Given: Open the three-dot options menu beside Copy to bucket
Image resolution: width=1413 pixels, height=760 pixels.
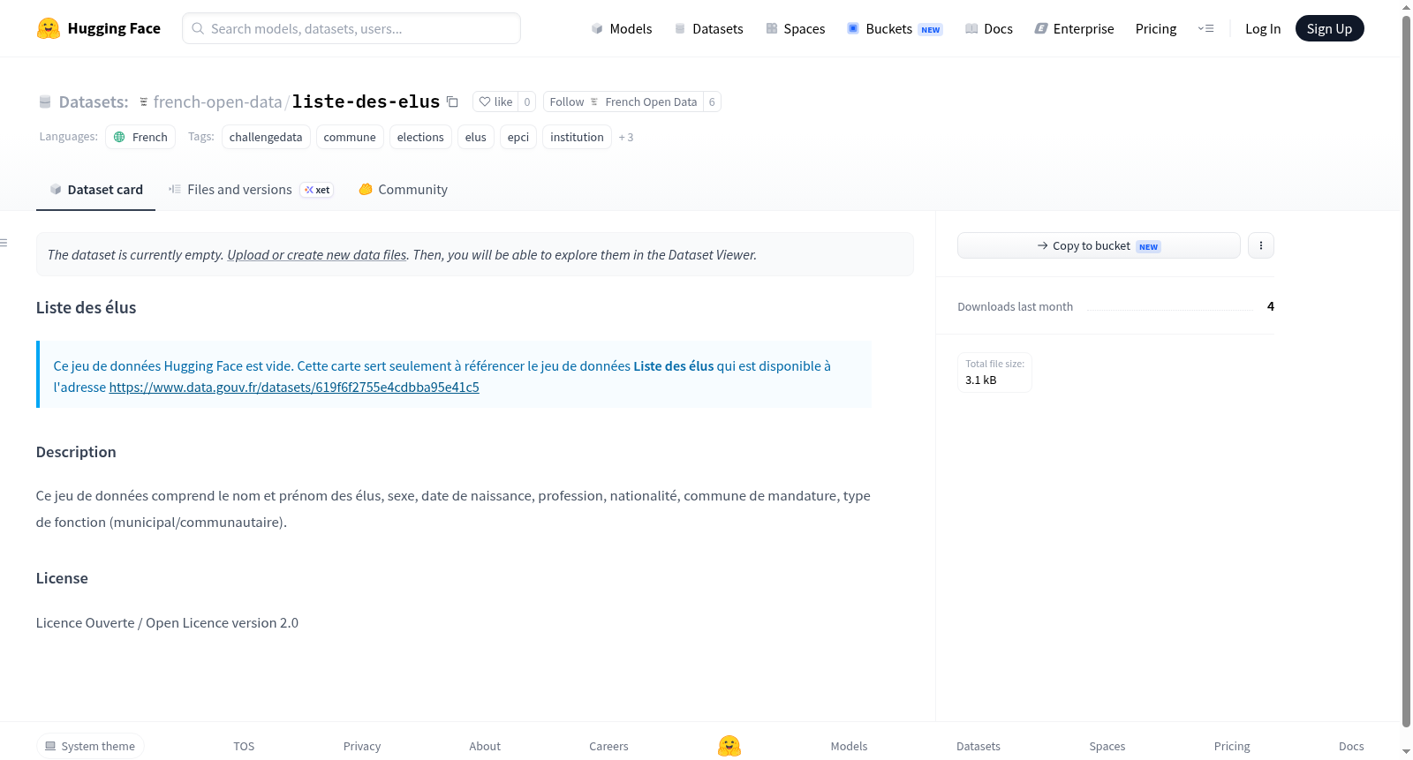Looking at the screenshot, I should tap(1261, 245).
